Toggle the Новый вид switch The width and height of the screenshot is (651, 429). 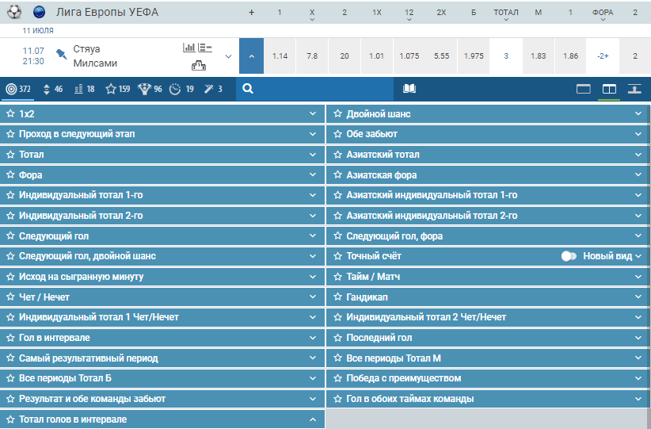pyautogui.click(x=569, y=256)
